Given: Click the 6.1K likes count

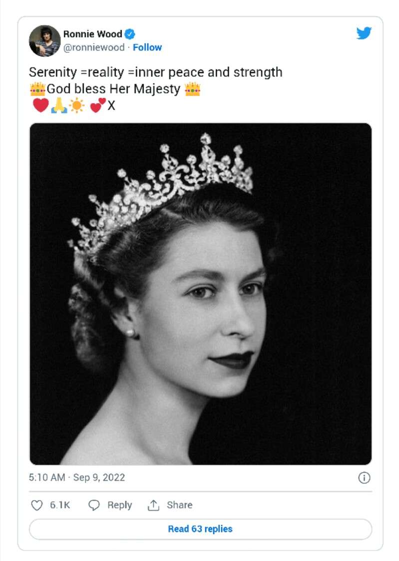Looking at the screenshot, I should (x=60, y=505).
